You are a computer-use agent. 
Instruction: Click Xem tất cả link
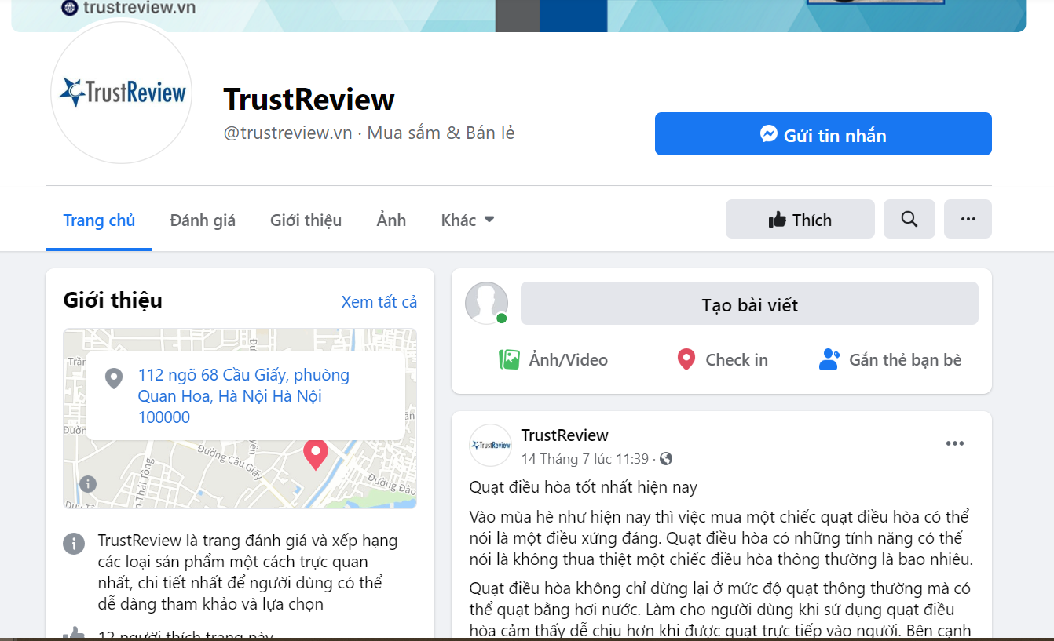[379, 302]
